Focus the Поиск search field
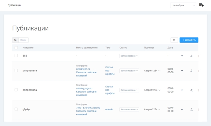This screenshot has height=126, width=211. click(x=23, y=40)
